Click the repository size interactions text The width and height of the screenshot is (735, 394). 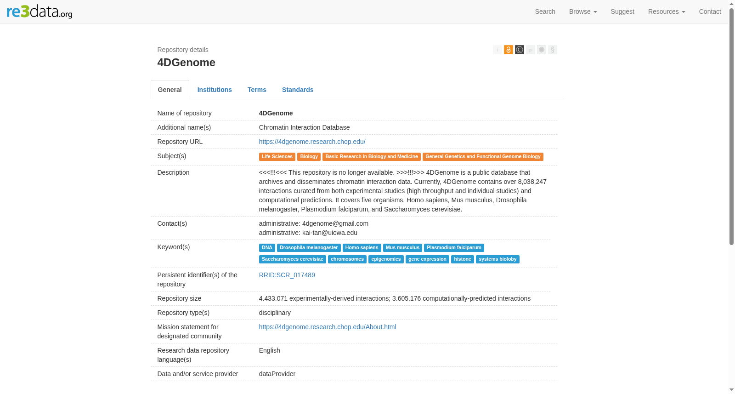coord(395,298)
